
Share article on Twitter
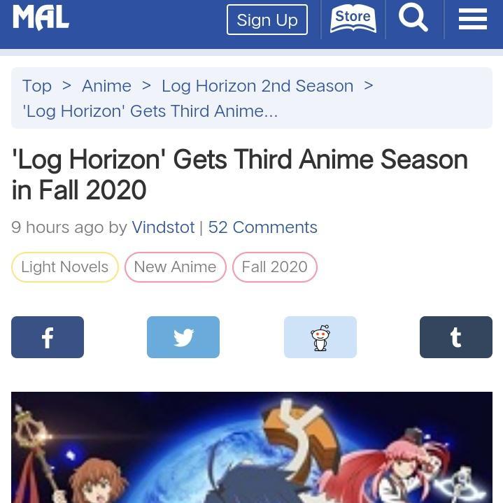(183, 337)
